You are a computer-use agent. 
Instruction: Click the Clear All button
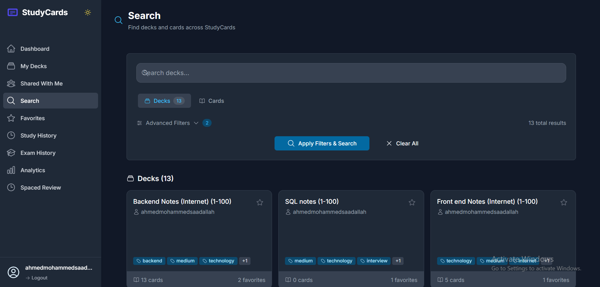click(402, 143)
